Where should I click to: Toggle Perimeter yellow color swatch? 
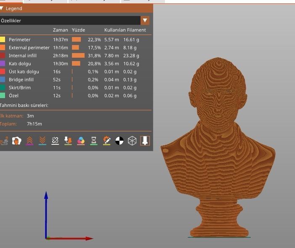[3, 40]
